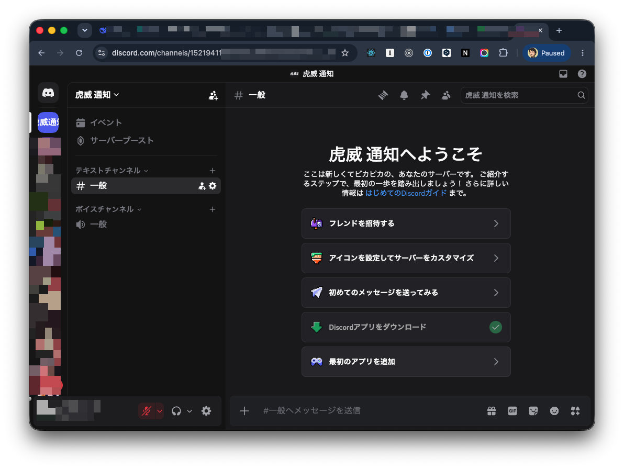Screen dimensions: 624x469
Task: Open the Paused profile button
Action: coord(547,53)
